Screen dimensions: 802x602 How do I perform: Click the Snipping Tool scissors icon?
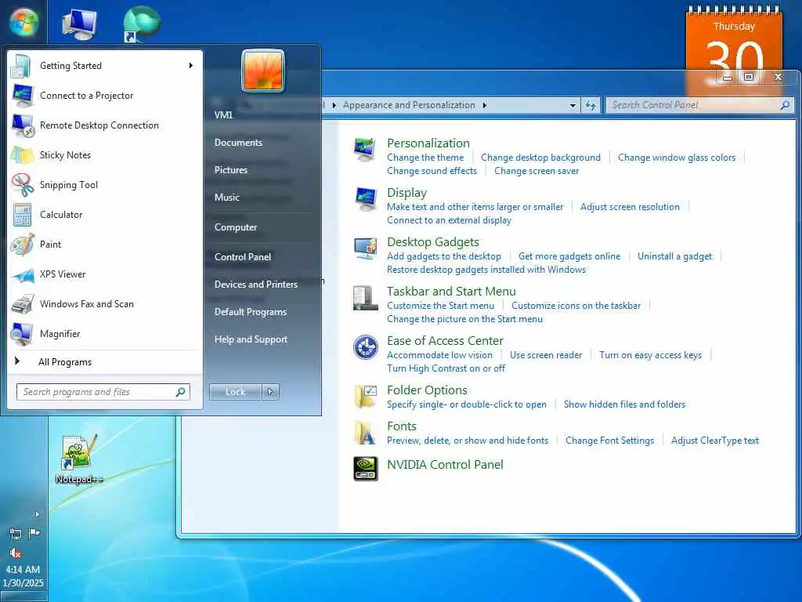click(22, 185)
